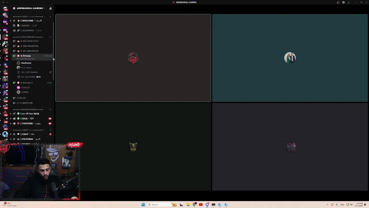Screen dimensions: 369x208
Task: Open the Windows Start menu
Action: [143, 205]
